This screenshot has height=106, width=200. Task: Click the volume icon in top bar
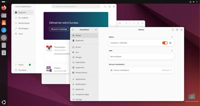(x=194, y=2)
